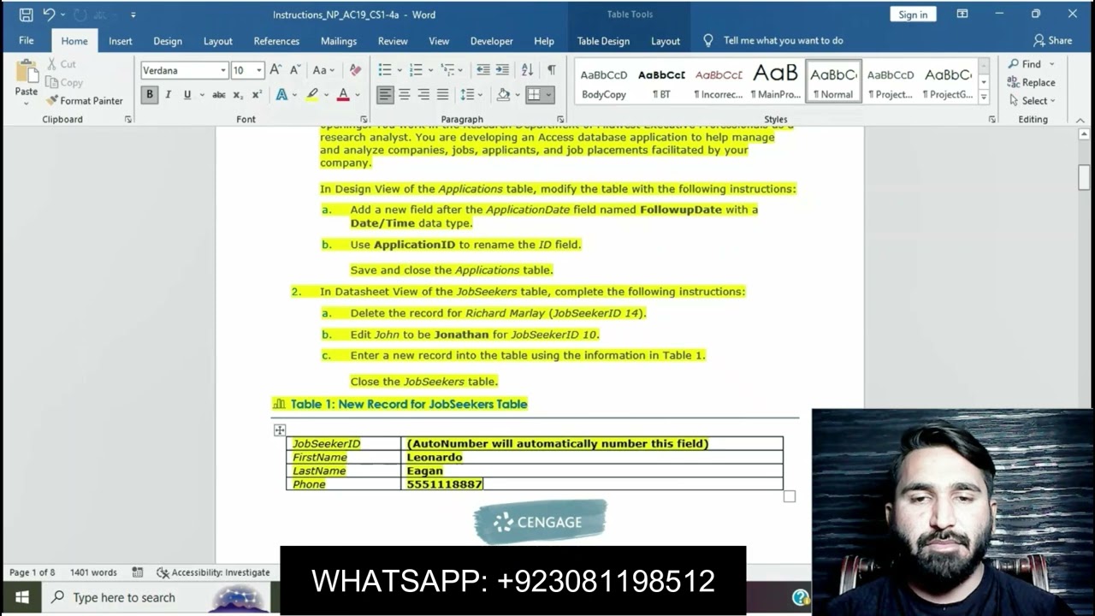1095x616 pixels.
Task: Open the Verdana font name dropdown
Action: pos(223,70)
